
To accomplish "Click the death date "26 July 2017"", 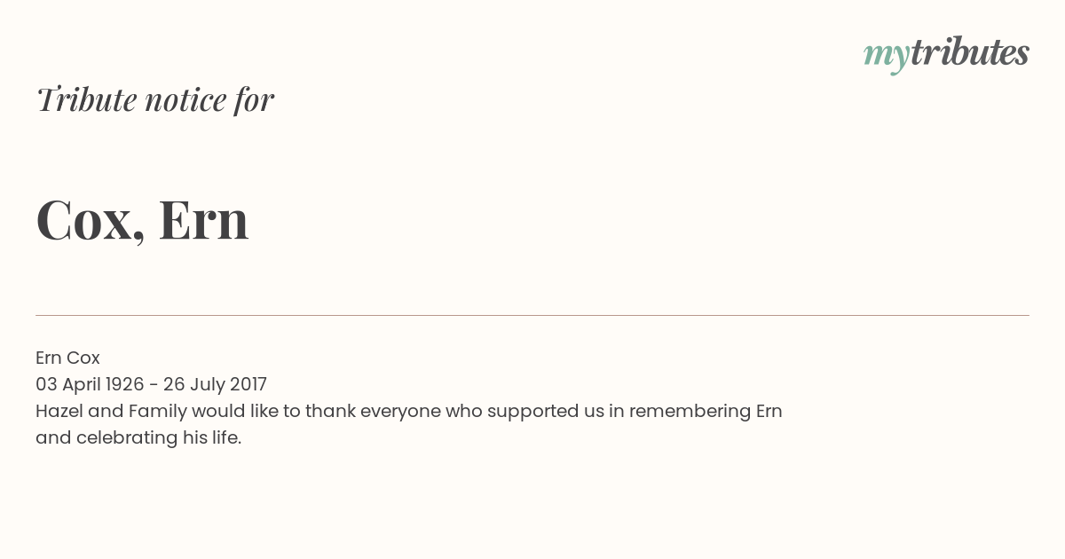I will tap(215, 384).
